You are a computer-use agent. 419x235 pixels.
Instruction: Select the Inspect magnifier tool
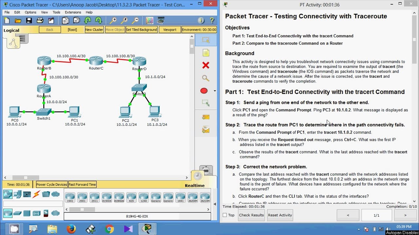pos(206,78)
